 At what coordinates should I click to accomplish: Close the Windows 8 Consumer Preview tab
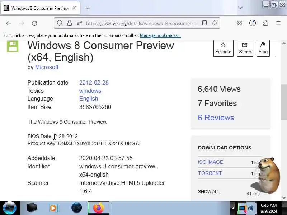[x=74, y=8]
